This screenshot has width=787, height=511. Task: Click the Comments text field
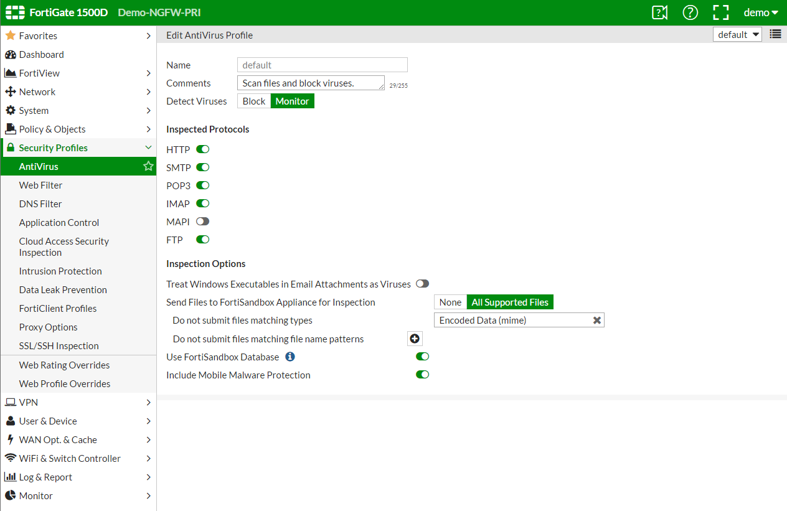click(311, 83)
